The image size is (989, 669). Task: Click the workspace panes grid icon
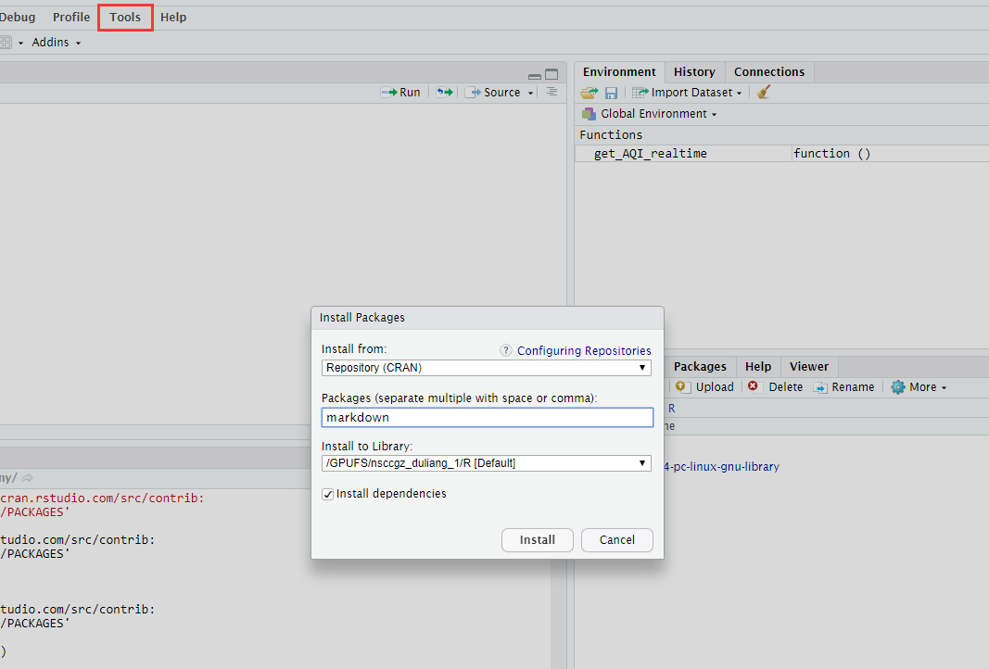pos(6,43)
